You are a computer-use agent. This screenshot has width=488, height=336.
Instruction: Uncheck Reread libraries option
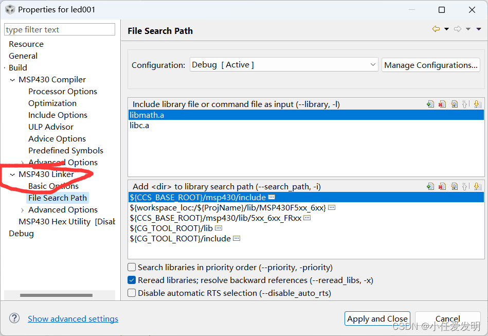[132, 280]
